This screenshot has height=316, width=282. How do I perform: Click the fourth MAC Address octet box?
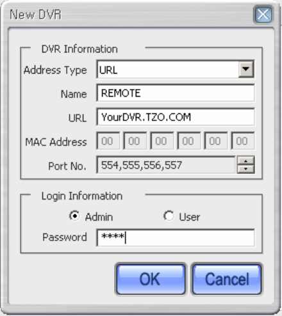189,141
